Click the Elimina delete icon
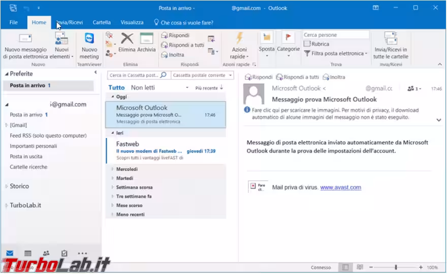Screen dimensions: 447x274 click(x=127, y=40)
